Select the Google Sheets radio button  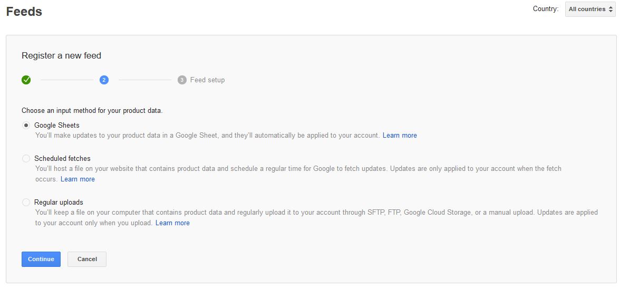[26, 126]
